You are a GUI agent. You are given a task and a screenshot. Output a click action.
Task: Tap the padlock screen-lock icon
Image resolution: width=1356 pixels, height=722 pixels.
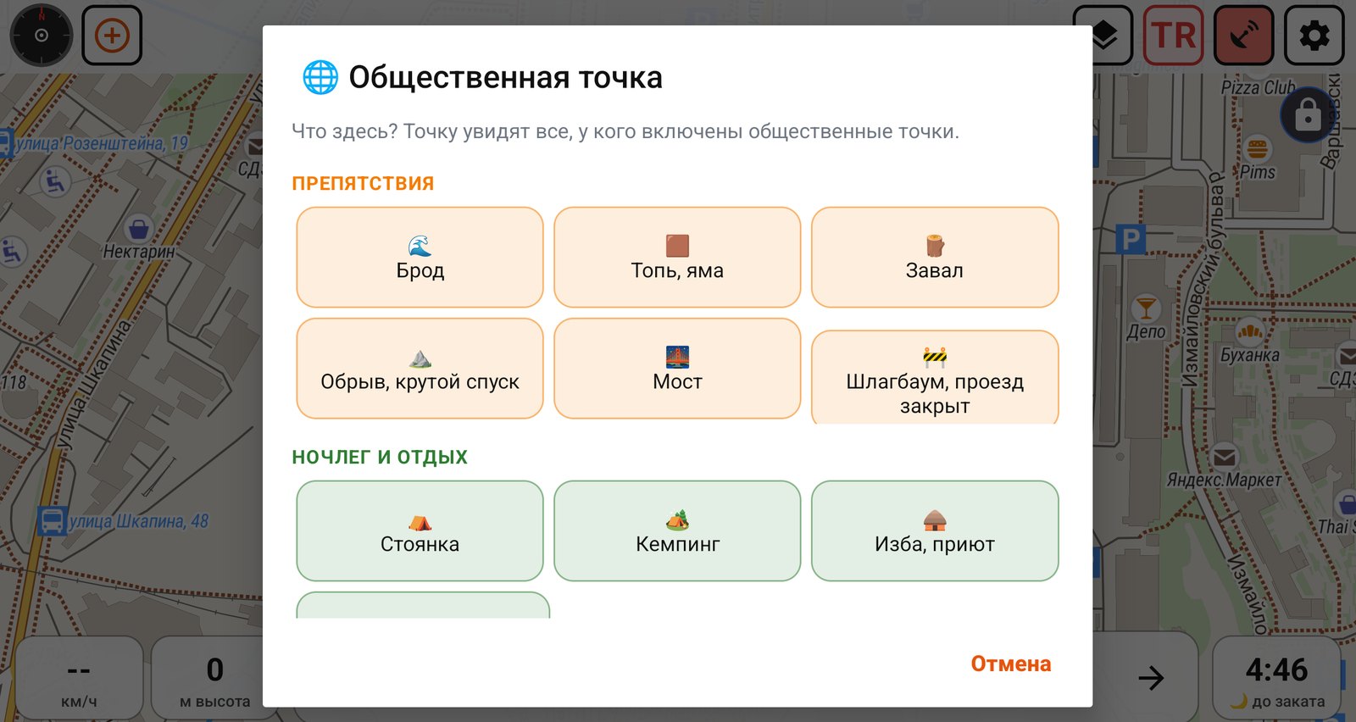[1308, 114]
